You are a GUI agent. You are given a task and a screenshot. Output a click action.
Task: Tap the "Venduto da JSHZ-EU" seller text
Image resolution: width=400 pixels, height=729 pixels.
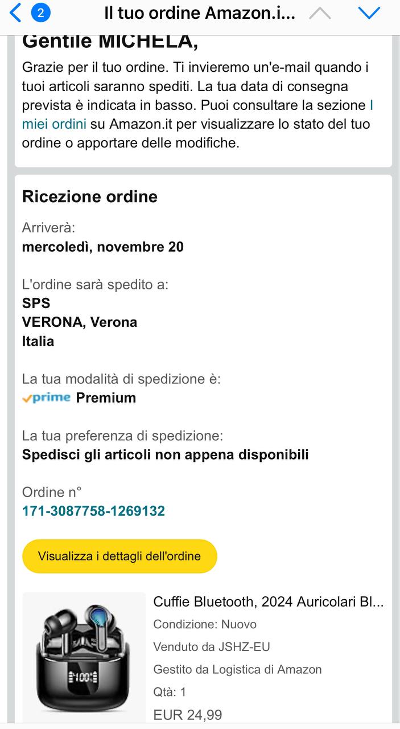pyautogui.click(x=212, y=646)
